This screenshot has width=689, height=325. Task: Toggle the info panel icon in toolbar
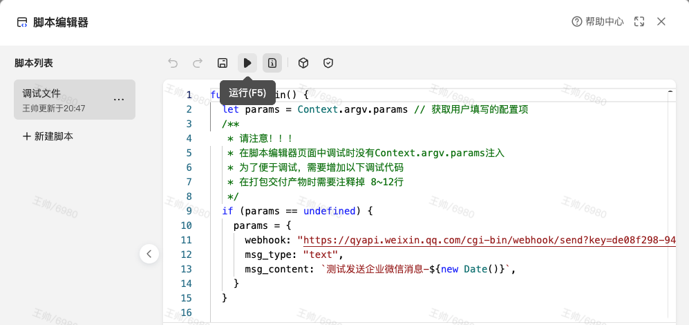[x=272, y=63]
